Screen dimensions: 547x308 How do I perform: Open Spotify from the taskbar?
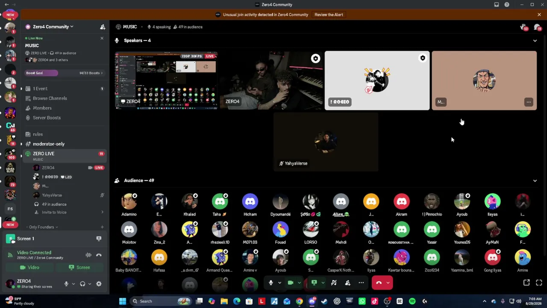[x=412, y=301]
